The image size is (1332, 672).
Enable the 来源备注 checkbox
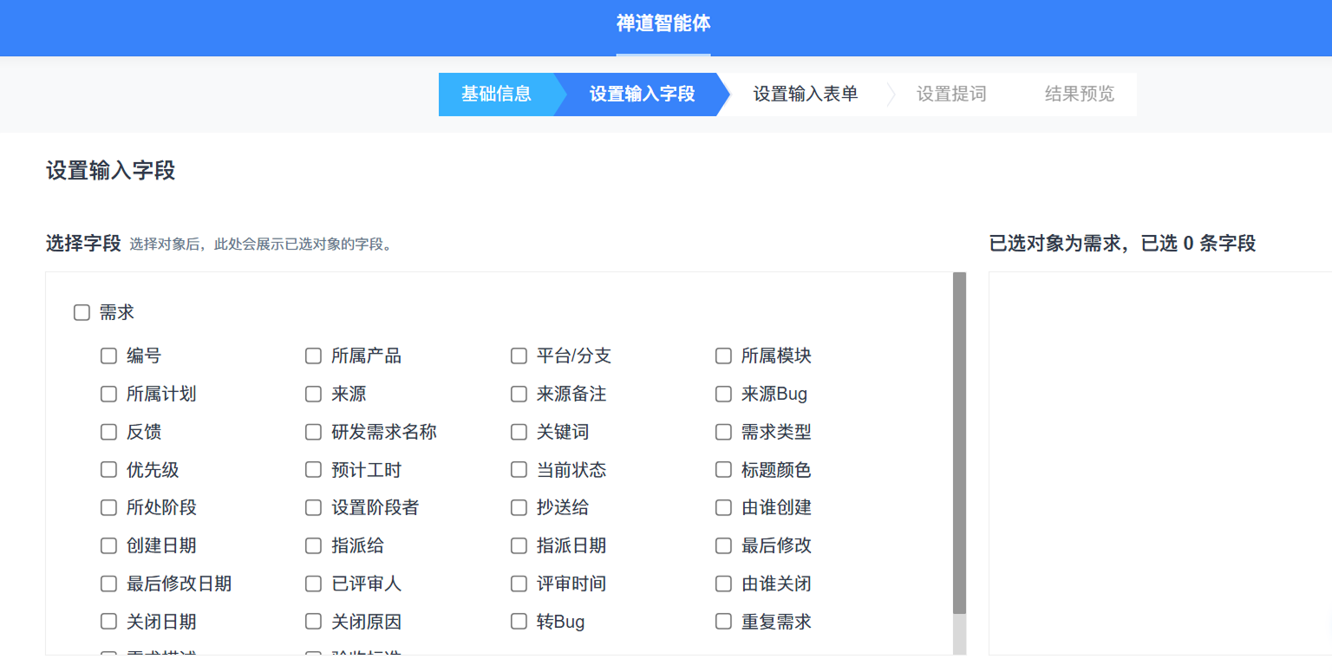point(519,395)
